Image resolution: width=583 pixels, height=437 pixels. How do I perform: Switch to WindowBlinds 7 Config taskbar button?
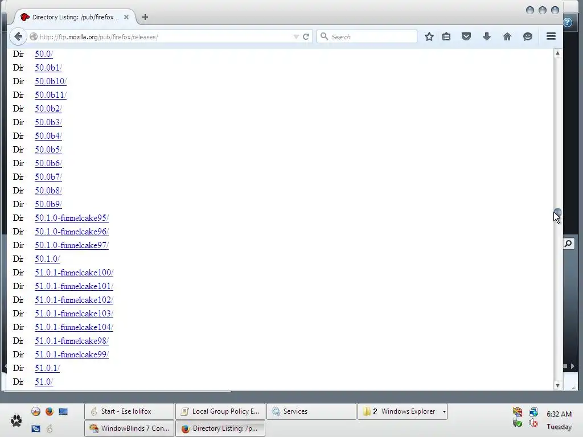(129, 428)
